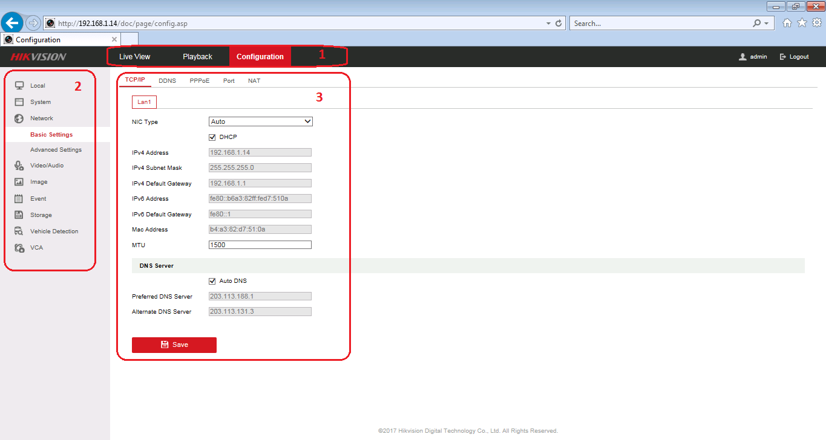Click the Network globe icon
Viewport: 826px width, 440px height.
[19, 118]
